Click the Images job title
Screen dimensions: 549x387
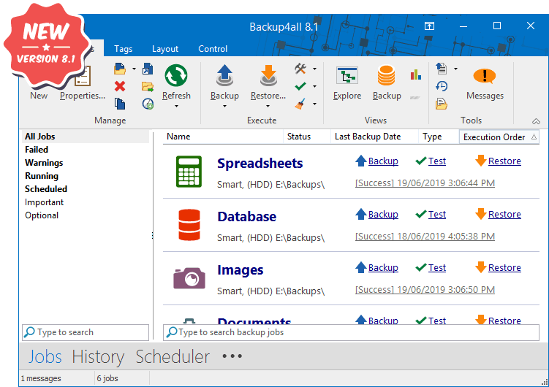[x=241, y=270]
